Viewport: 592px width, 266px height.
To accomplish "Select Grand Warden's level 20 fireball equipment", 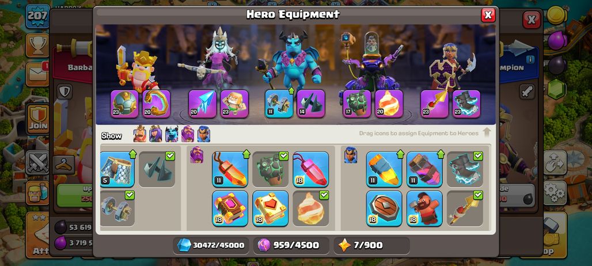I will click(389, 104).
